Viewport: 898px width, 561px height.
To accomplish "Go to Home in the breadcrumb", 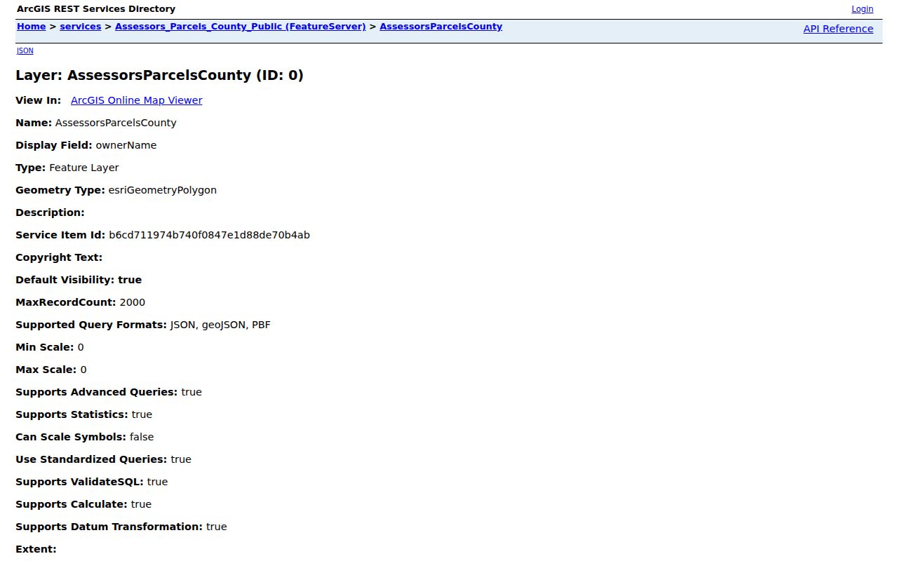I will click(31, 27).
